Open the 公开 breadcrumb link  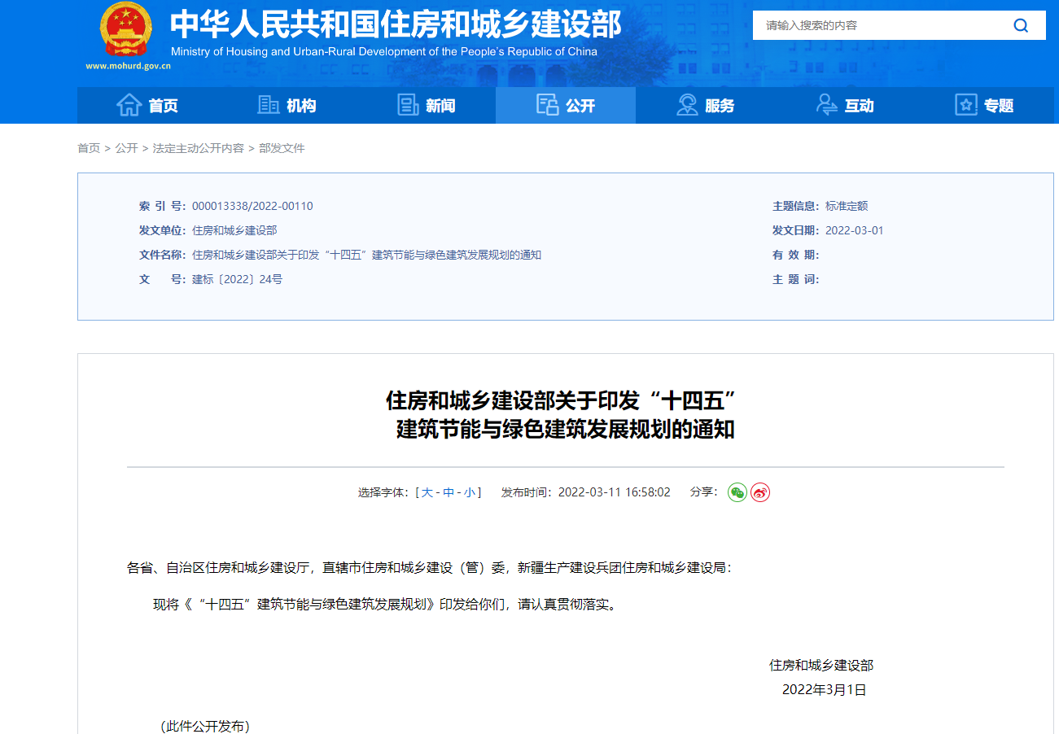click(126, 148)
